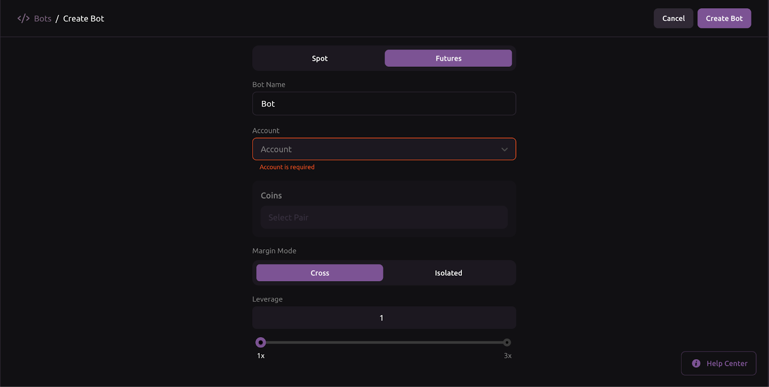Switch to the Spot tab

[320, 58]
